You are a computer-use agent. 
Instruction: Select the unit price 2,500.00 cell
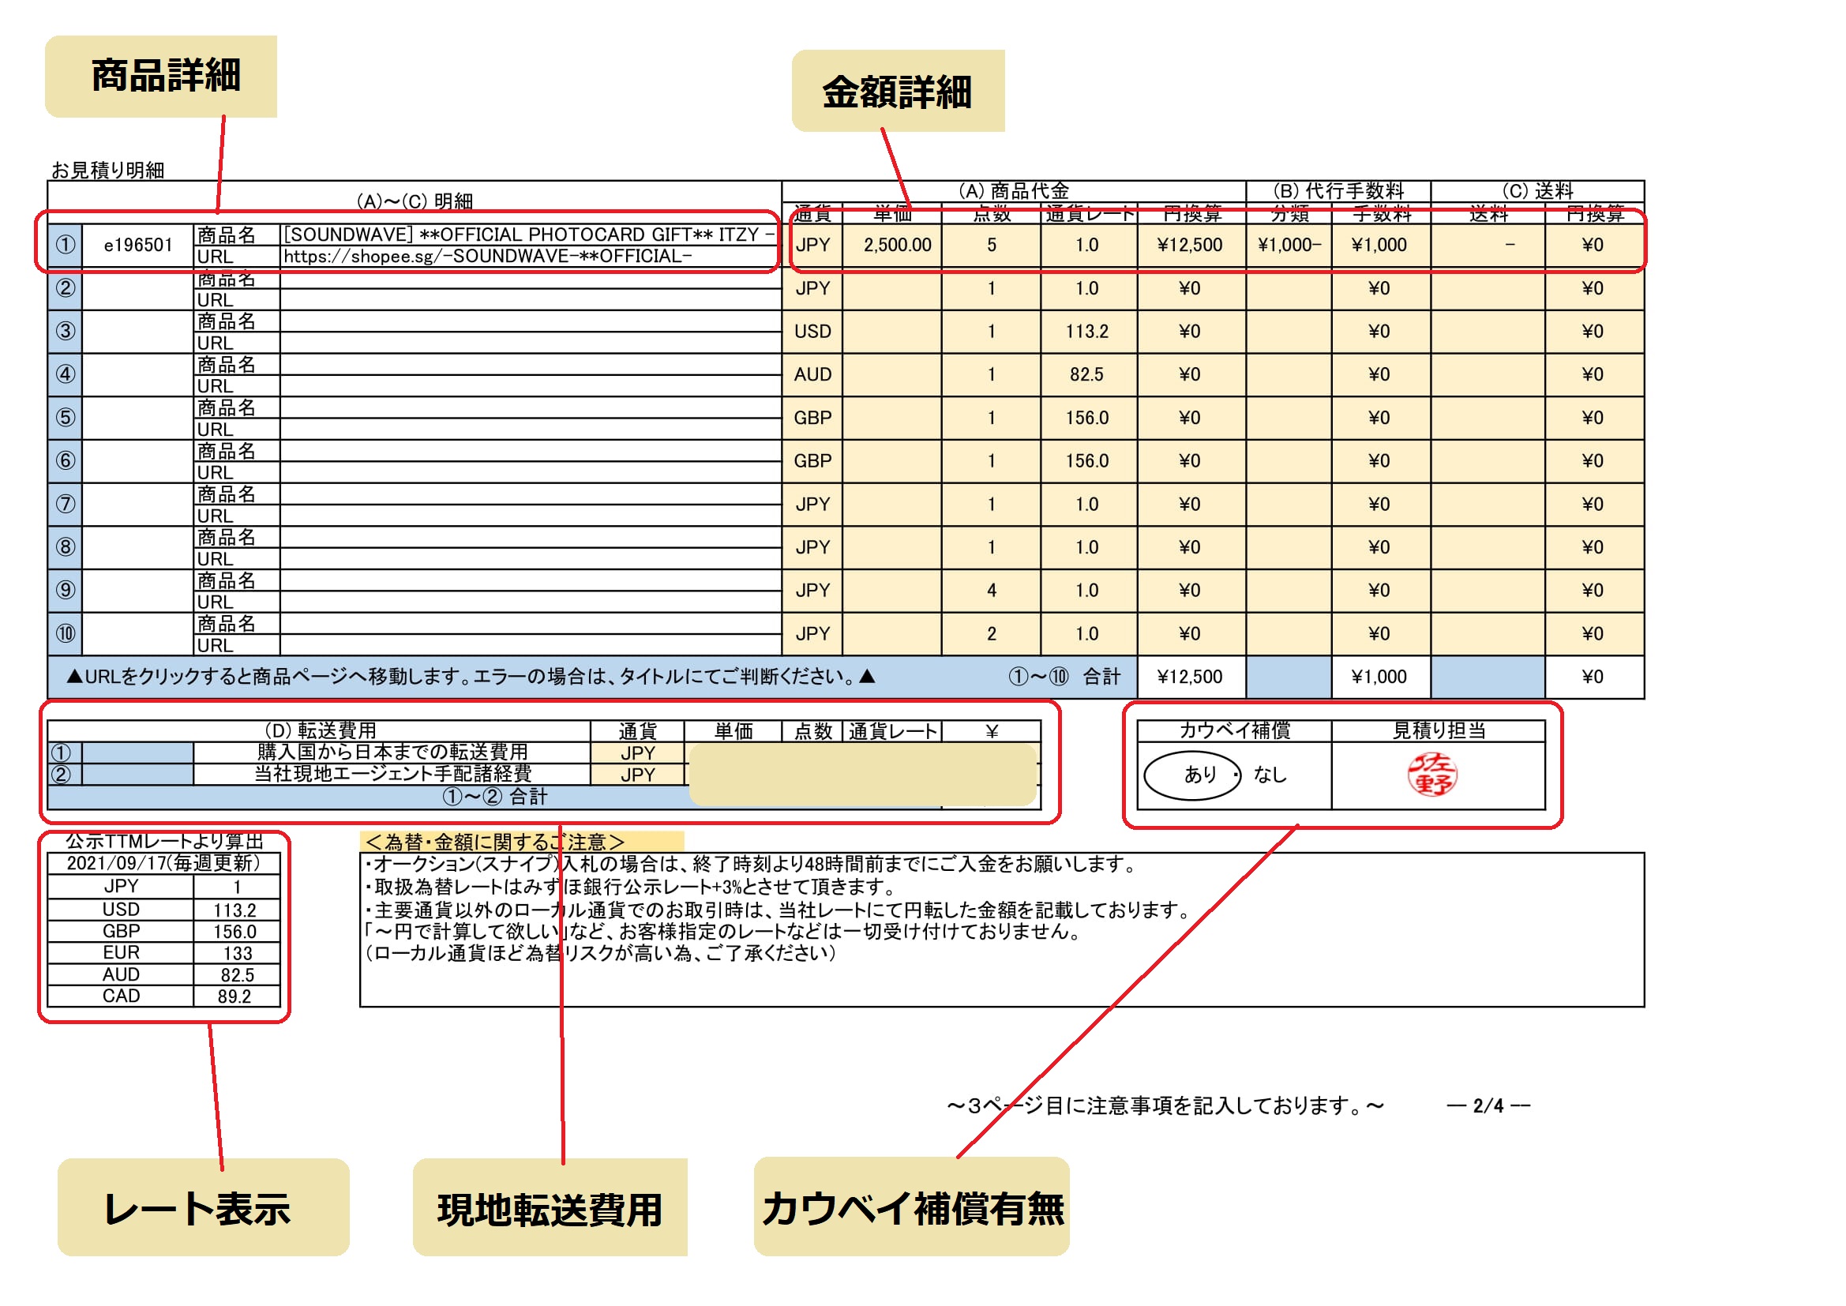point(892,246)
